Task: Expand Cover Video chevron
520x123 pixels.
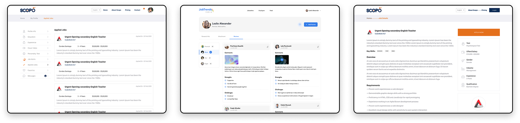Action: coord(48,48)
